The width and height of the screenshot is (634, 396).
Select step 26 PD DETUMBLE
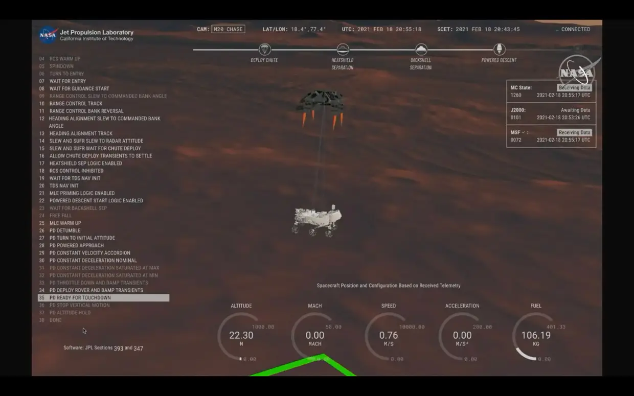point(59,230)
